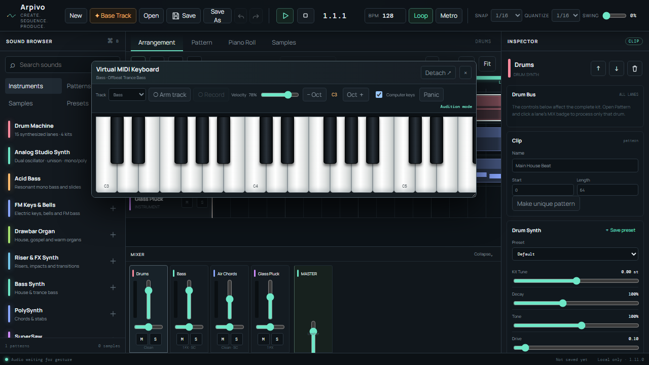Open the Quantize 1/16 dropdown
The width and height of the screenshot is (649, 365).
click(566, 16)
